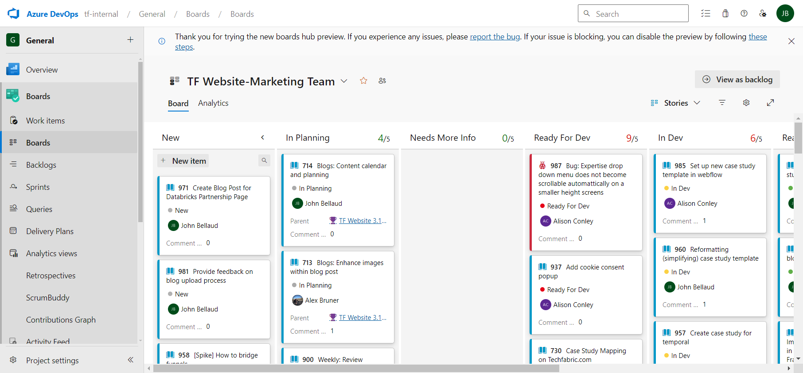Switch to the Analytics tab
803x373 pixels.
click(213, 103)
